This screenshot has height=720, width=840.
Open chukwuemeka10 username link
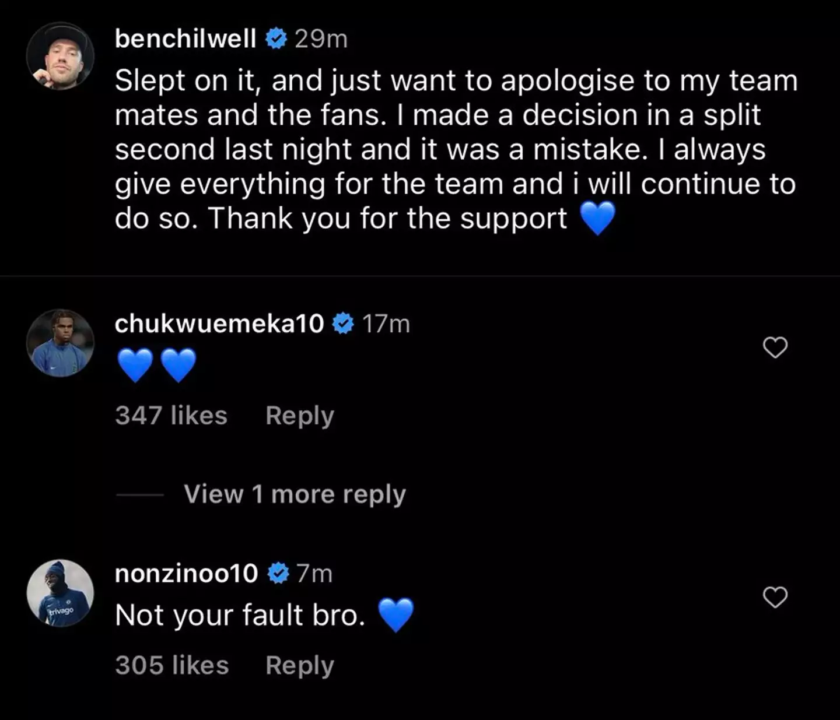[x=219, y=324]
